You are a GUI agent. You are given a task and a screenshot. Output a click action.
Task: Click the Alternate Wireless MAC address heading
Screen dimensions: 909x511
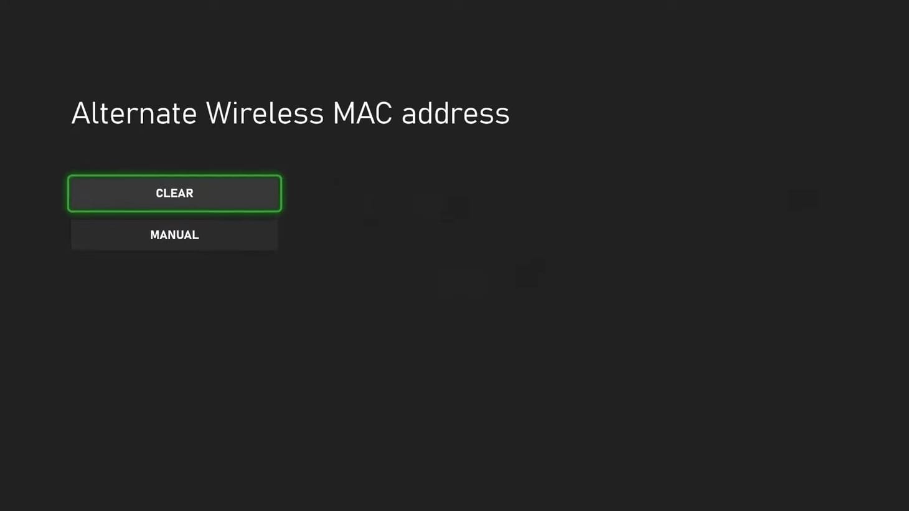(290, 113)
